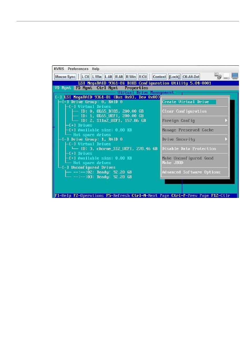Viewport: 250px width, 338px height.
Task: Toggle the L Ctl key button
Action: (85, 77)
